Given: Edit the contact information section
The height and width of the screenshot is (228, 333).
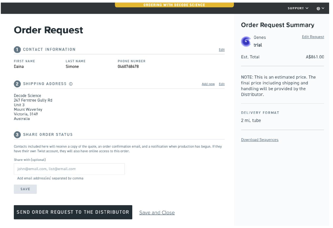Looking at the screenshot, I should pyautogui.click(x=221, y=50).
